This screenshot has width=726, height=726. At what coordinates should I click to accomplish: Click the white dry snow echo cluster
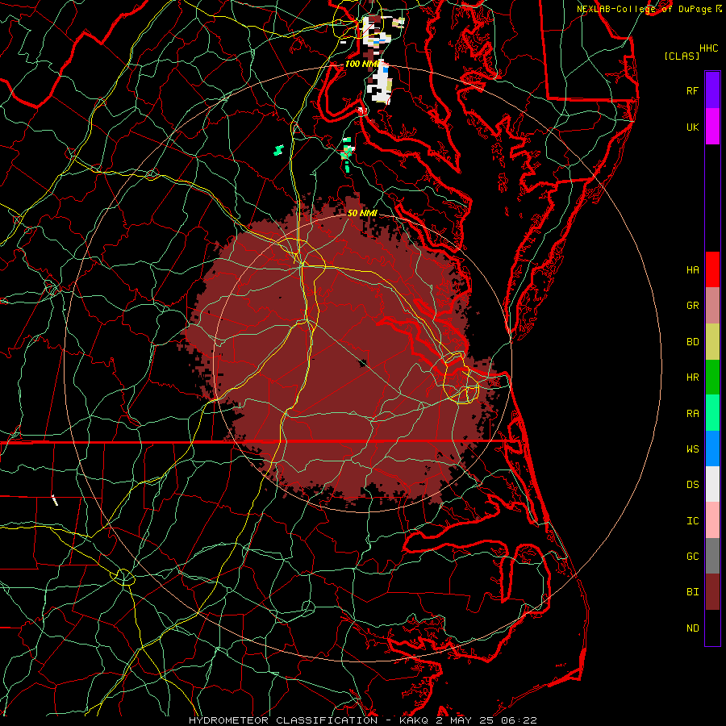381,83
